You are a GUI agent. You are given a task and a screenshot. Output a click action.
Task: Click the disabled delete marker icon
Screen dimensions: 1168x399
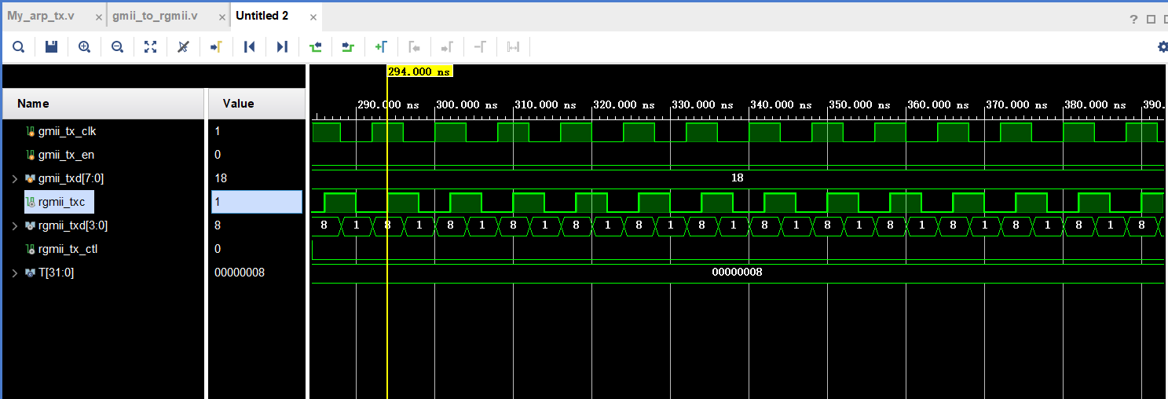480,47
